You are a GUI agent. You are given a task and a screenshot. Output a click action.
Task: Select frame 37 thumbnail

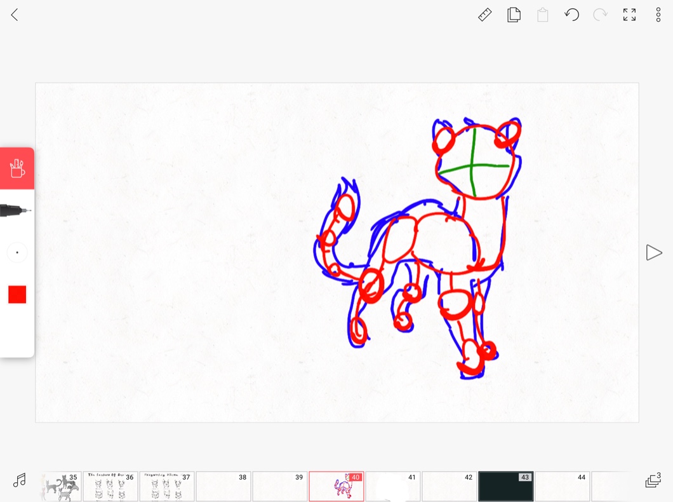(167, 487)
